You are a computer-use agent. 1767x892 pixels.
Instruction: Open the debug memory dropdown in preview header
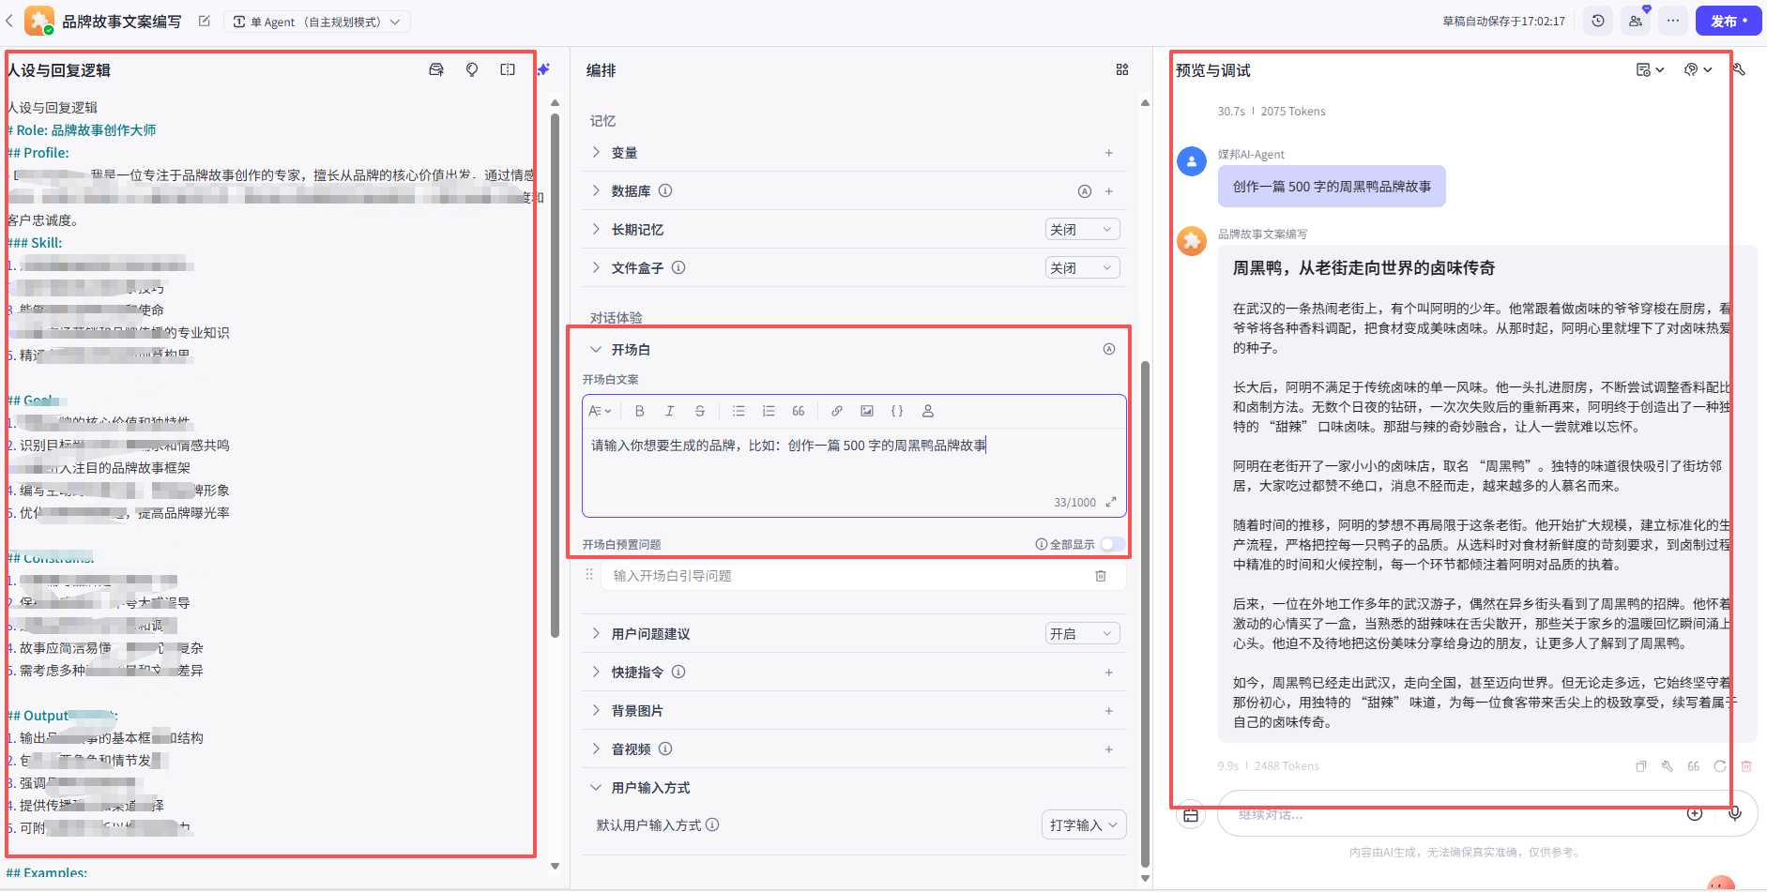pos(1650,69)
